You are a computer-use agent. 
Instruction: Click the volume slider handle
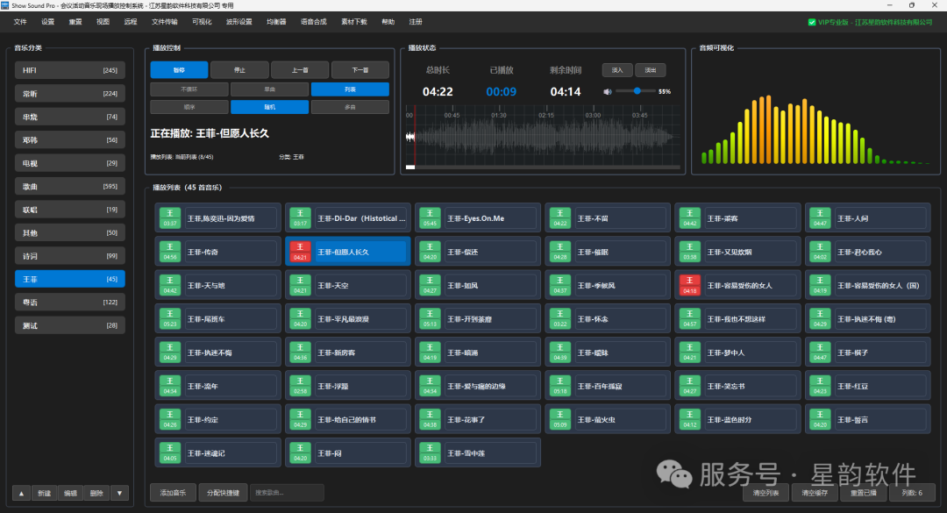click(637, 91)
